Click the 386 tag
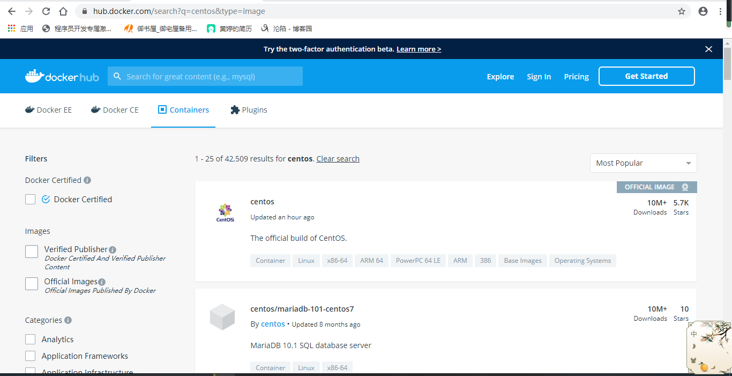The width and height of the screenshot is (732, 376). pyautogui.click(x=485, y=261)
